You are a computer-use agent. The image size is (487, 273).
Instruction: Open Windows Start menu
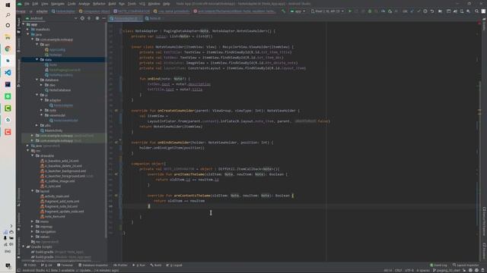tap(8, 5)
